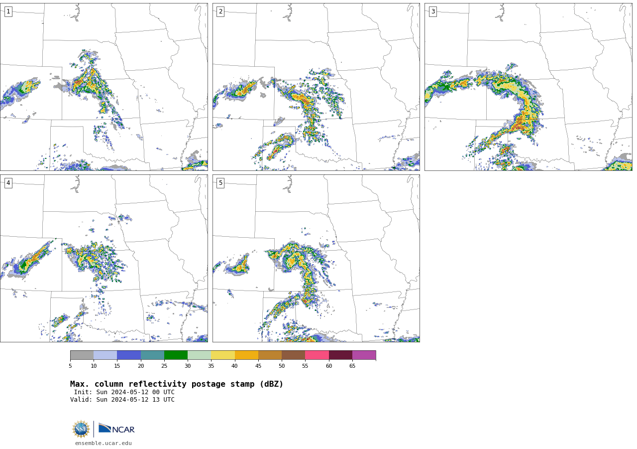Select the dark green 25-30 dBZ swatch
The height and width of the screenshot is (449, 637).
[x=176, y=355]
